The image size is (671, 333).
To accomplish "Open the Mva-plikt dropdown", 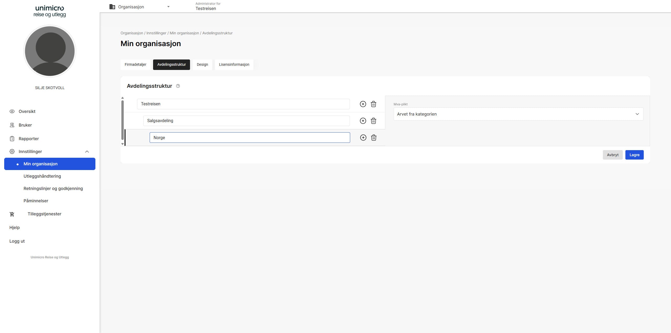I will pyautogui.click(x=518, y=114).
